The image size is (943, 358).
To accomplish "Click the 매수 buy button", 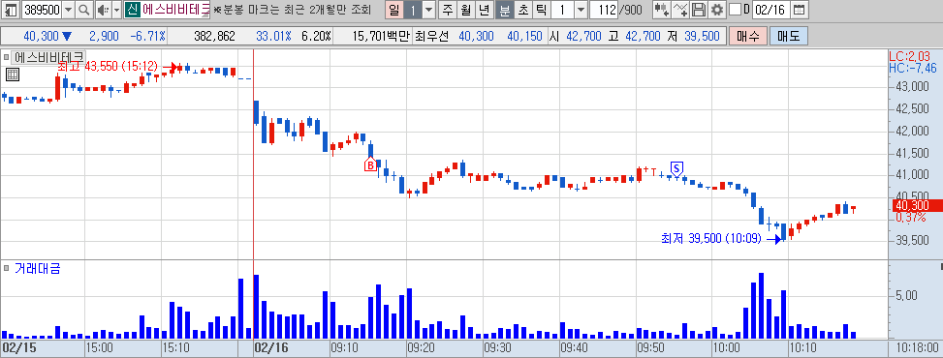I will (747, 36).
